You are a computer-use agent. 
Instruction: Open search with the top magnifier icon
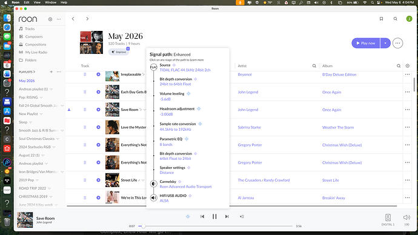pos(396,19)
